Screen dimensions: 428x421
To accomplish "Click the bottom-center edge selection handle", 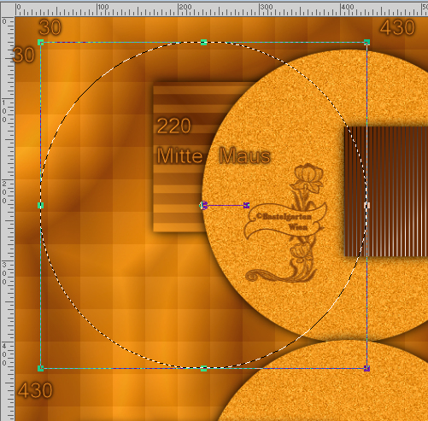I will 203,368.
